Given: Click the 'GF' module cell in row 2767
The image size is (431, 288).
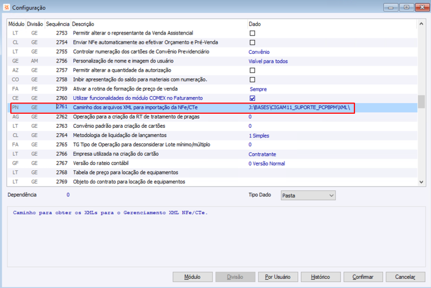Looking at the screenshot, I should [x=15, y=163].
